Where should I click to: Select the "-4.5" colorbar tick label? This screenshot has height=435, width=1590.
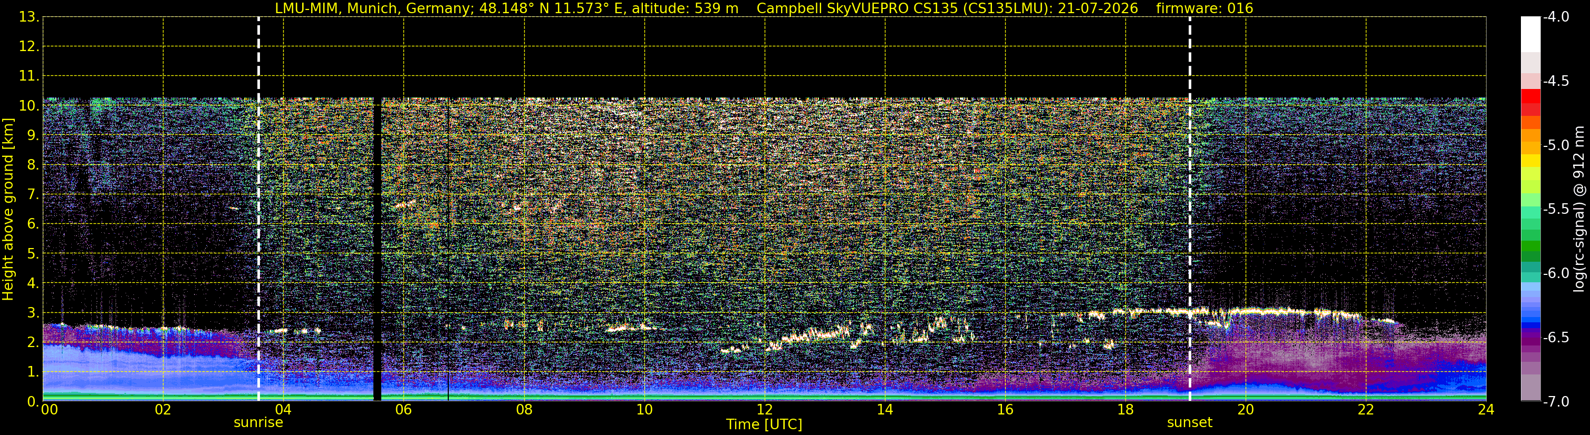1556,81
